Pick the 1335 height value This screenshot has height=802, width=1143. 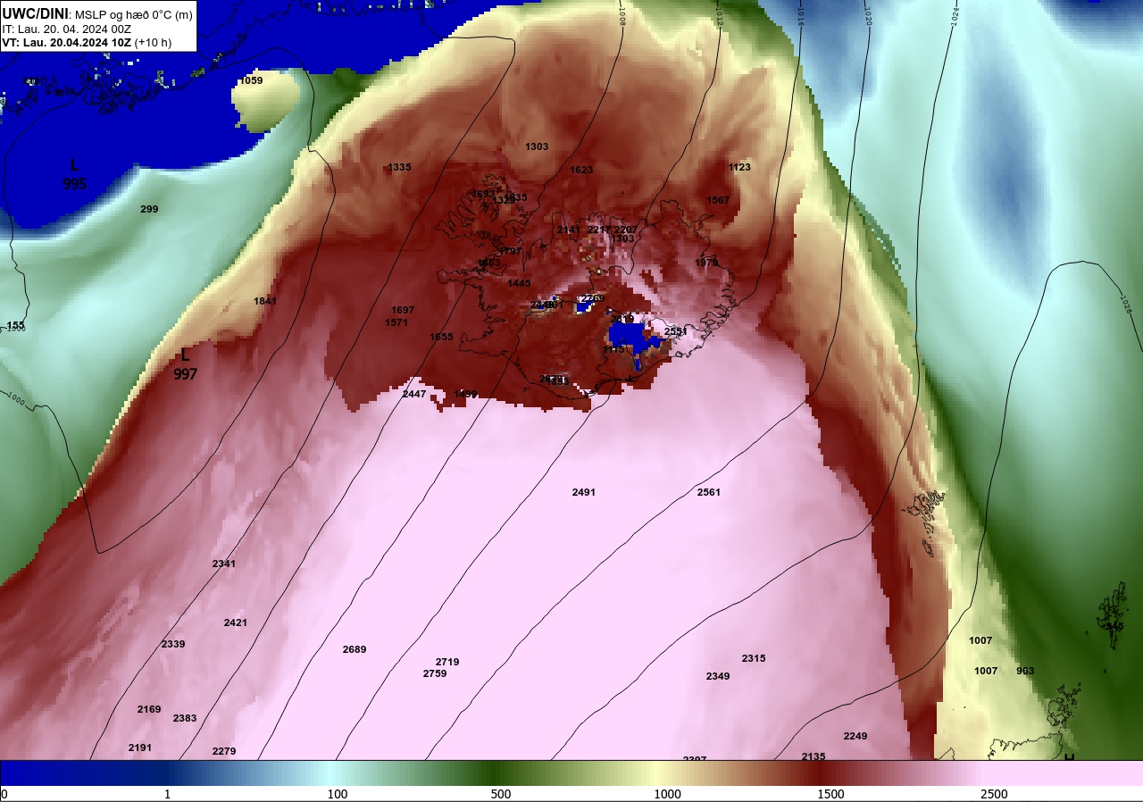[399, 167]
